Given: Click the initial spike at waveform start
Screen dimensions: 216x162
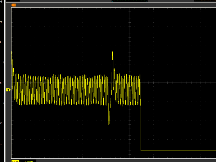Looking at the screenshot, I should 12,54.
